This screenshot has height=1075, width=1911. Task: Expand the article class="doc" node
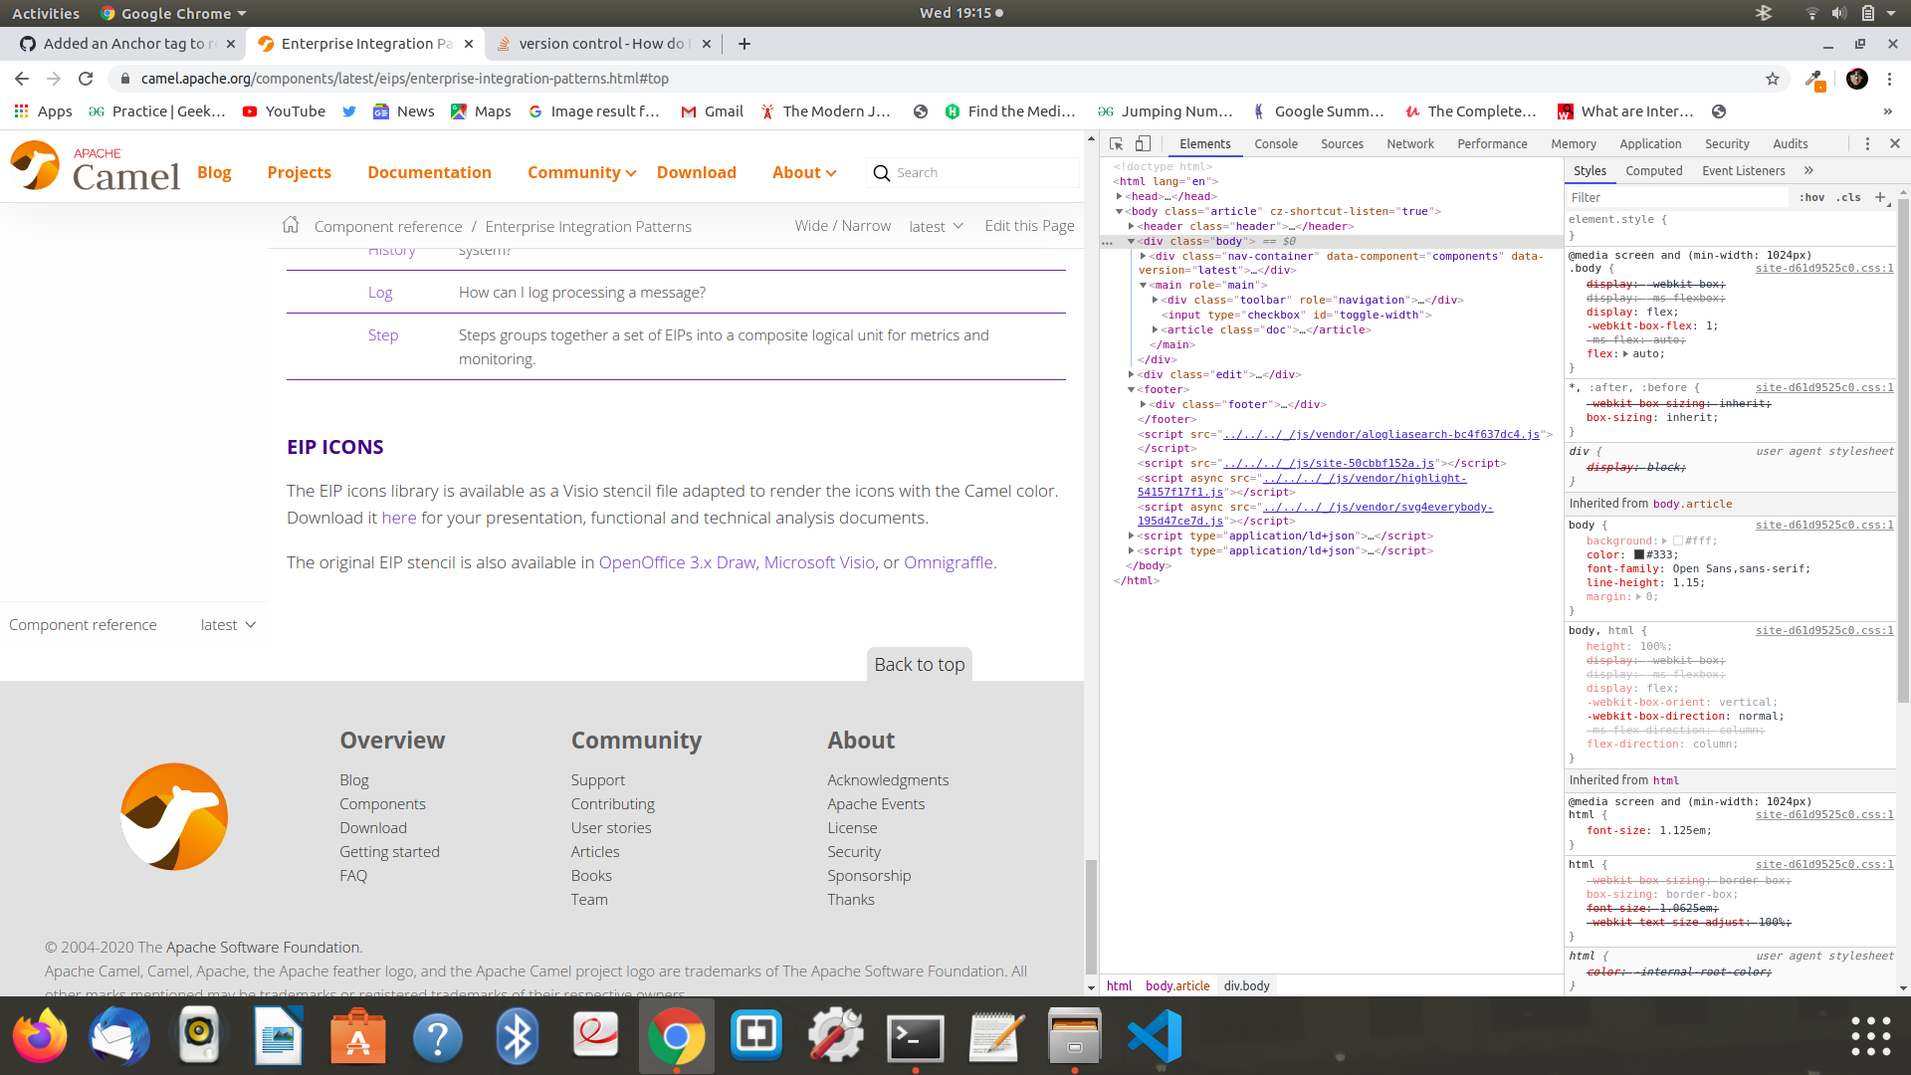coord(1156,329)
